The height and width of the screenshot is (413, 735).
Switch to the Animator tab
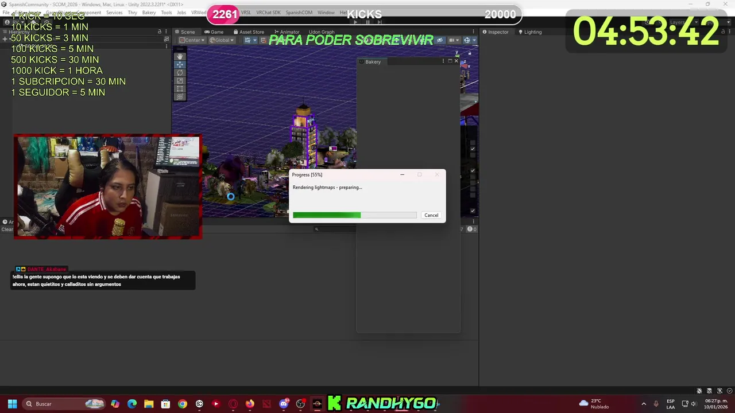click(287, 32)
